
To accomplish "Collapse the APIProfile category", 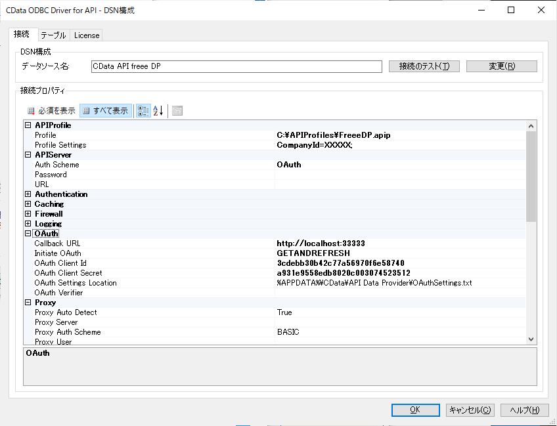I will 28,125.
